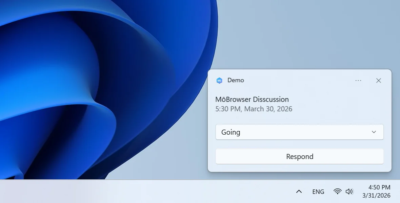Click the Demo app name label
Screen dimensions: 400x203
pyautogui.click(x=236, y=80)
